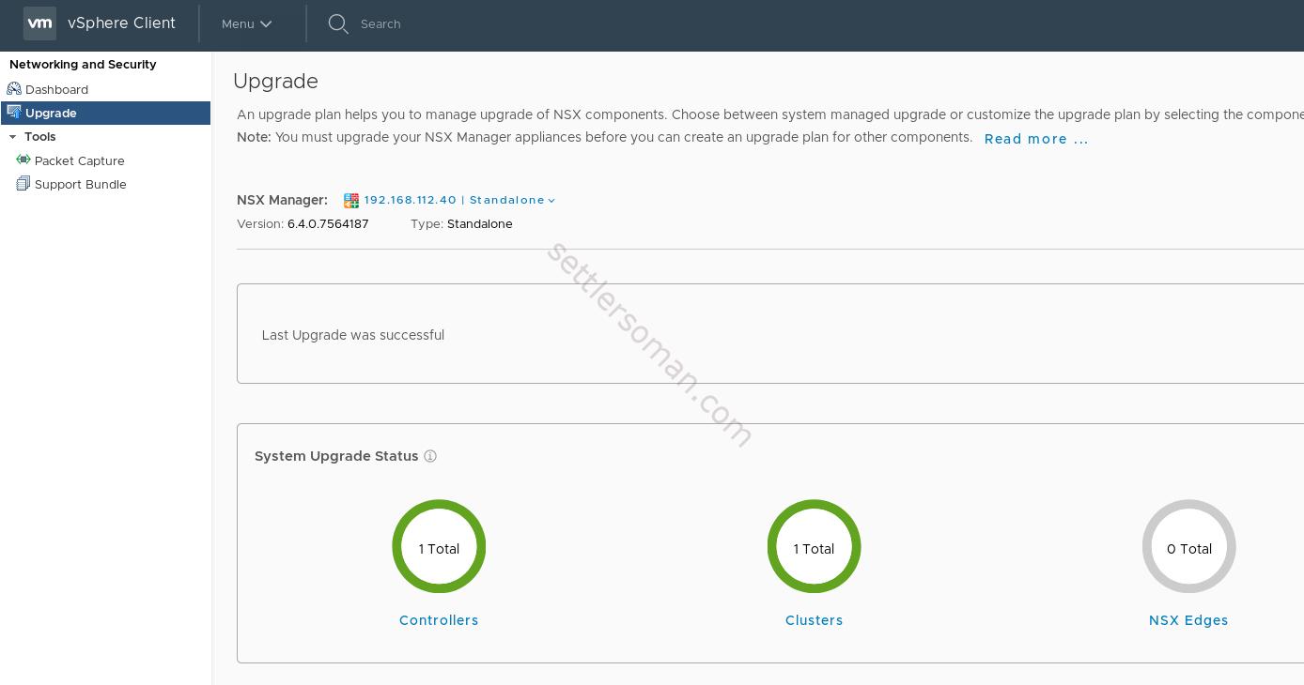Viewport: 1304px width, 685px height.
Task: Open the Clusters link
Action: 814,620
